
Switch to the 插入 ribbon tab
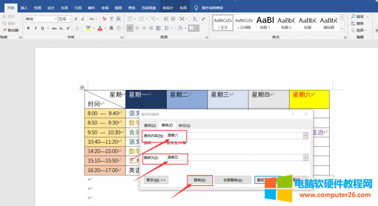24,8
